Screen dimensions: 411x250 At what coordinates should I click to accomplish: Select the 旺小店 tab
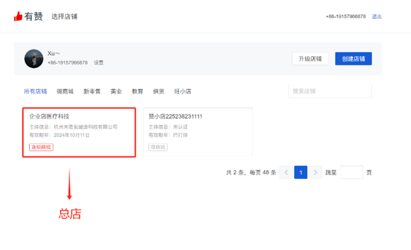(183, 91)
